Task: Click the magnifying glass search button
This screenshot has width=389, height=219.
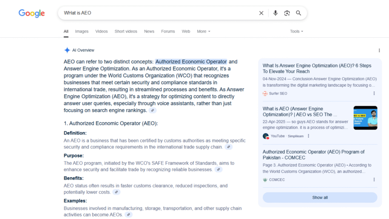Action: 299,13
